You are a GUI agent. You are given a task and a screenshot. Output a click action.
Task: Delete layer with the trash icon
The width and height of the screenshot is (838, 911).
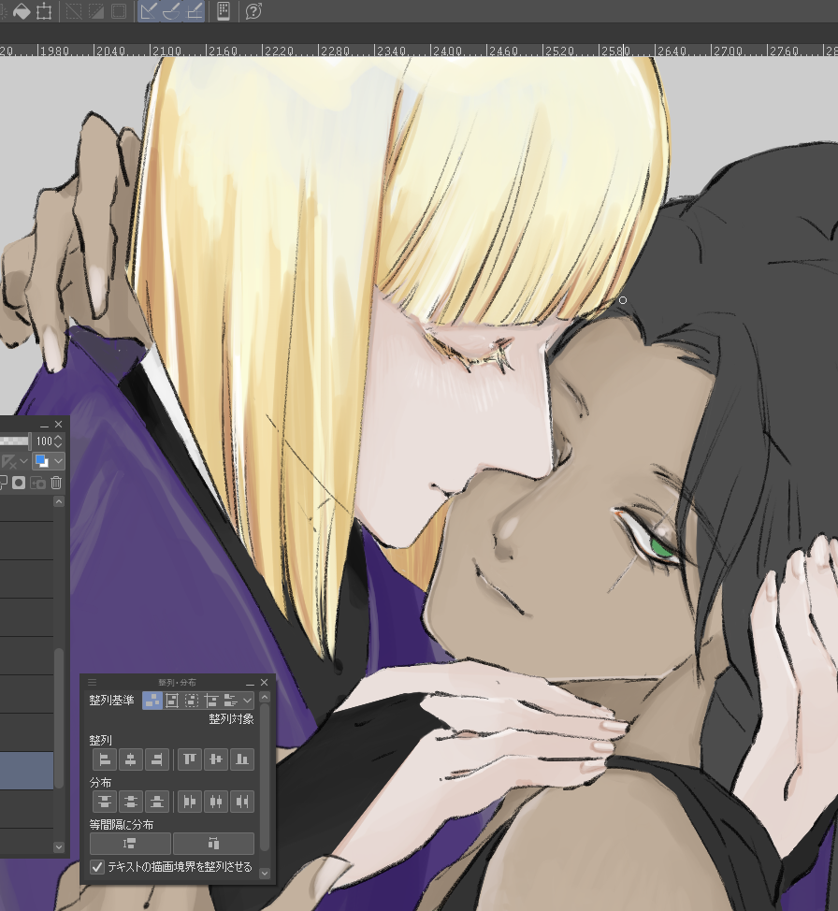[56, 483]
